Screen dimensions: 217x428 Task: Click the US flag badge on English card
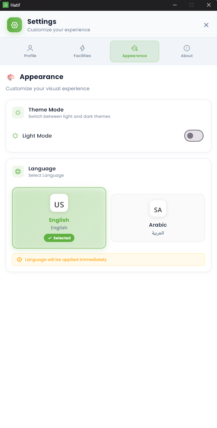point(59,203)
